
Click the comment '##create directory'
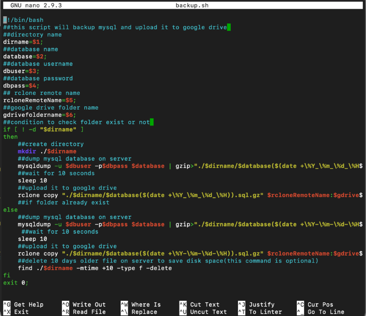pyautogui.click(x=51, y=144)
